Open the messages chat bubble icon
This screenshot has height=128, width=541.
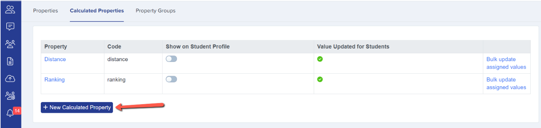10,27
